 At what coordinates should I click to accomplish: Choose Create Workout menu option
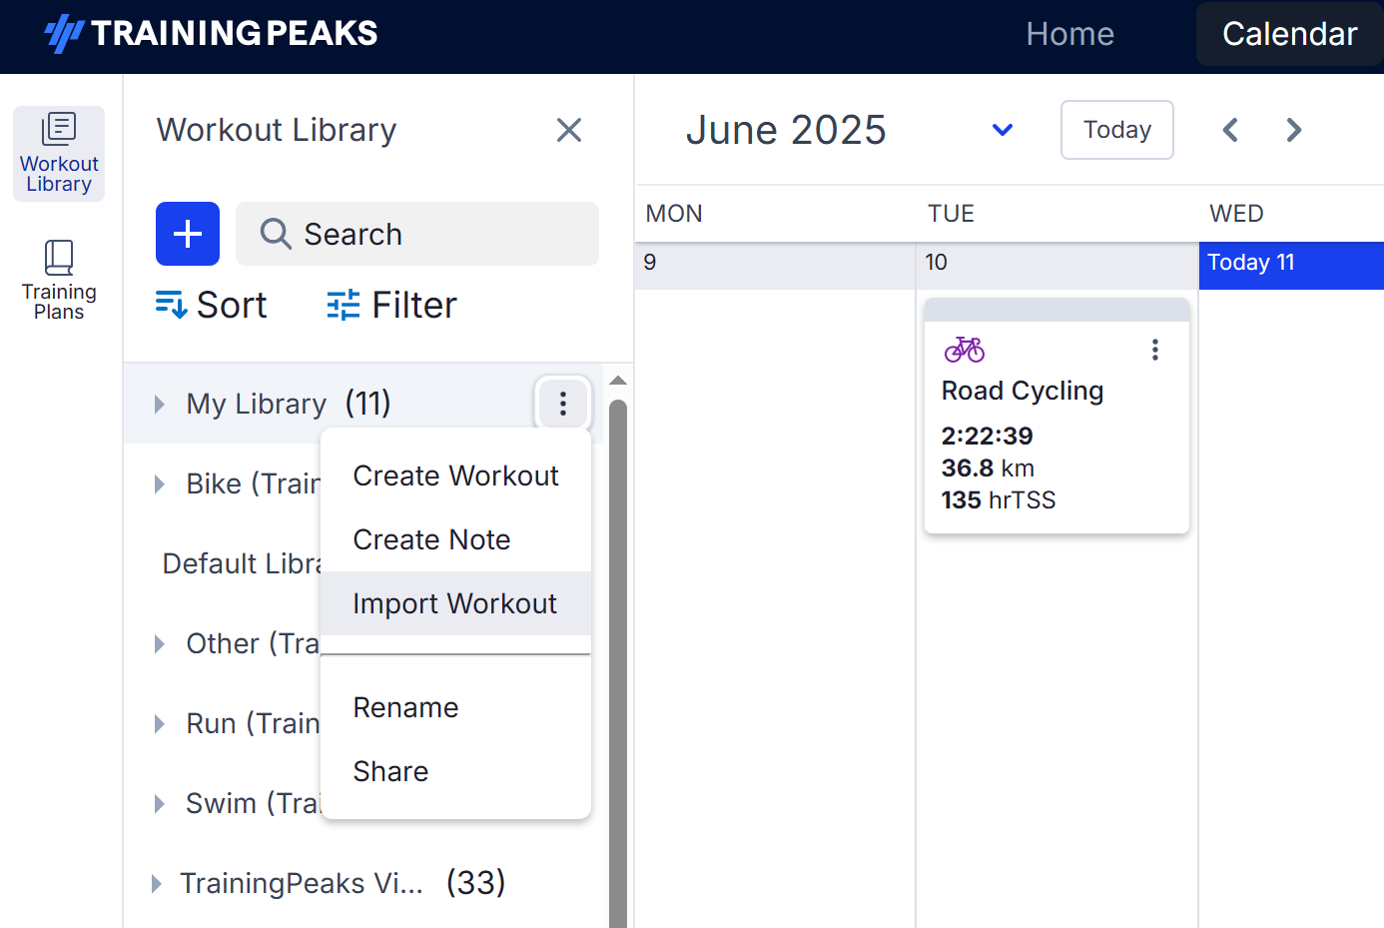[x=455, y=475]
